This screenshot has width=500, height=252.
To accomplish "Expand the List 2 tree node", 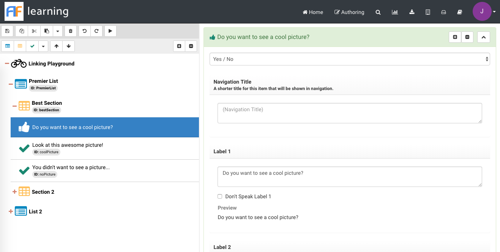I will 11,212.
